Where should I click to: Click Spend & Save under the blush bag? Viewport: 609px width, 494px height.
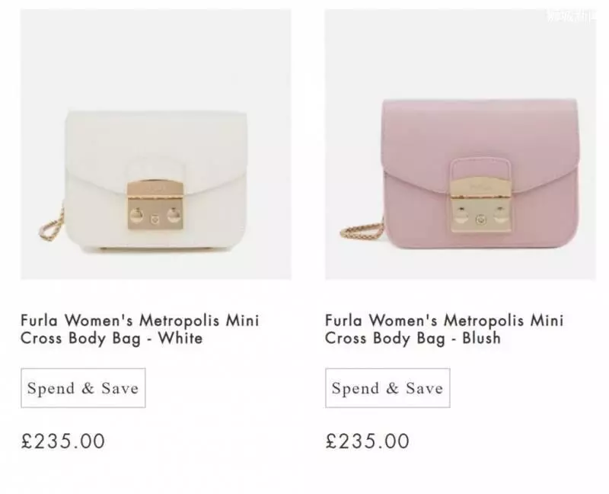coord(387,388)
